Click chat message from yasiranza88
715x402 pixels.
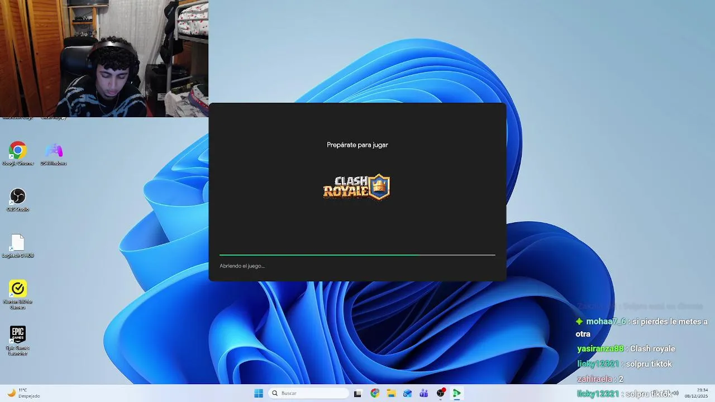(x=626, y=348)
